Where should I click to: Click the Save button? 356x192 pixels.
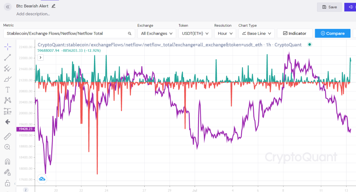click(x=329, y=7)
